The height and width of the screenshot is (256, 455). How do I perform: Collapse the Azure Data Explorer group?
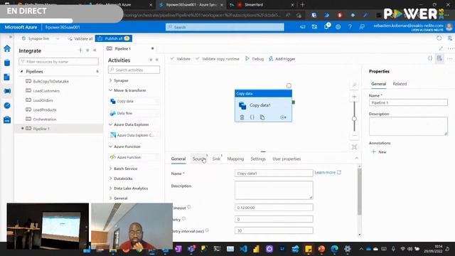(x=110, y=124)
